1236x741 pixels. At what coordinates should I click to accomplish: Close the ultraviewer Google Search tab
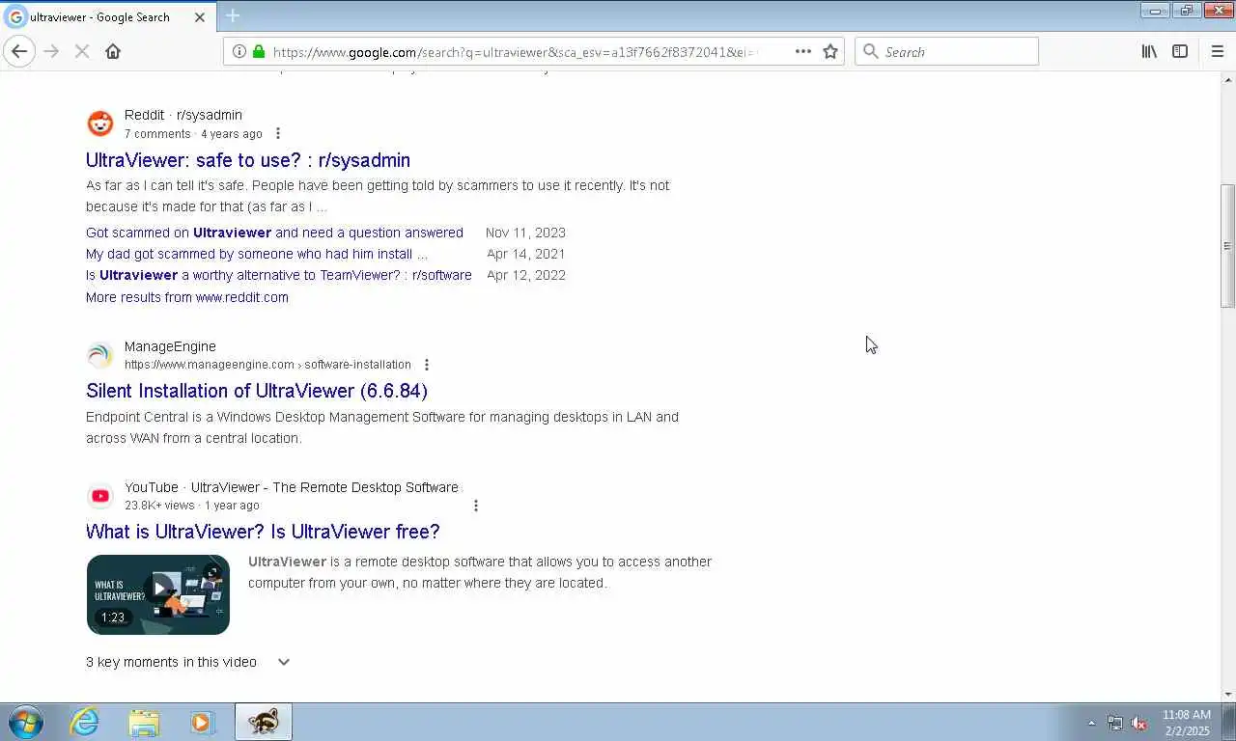(200, 16)
